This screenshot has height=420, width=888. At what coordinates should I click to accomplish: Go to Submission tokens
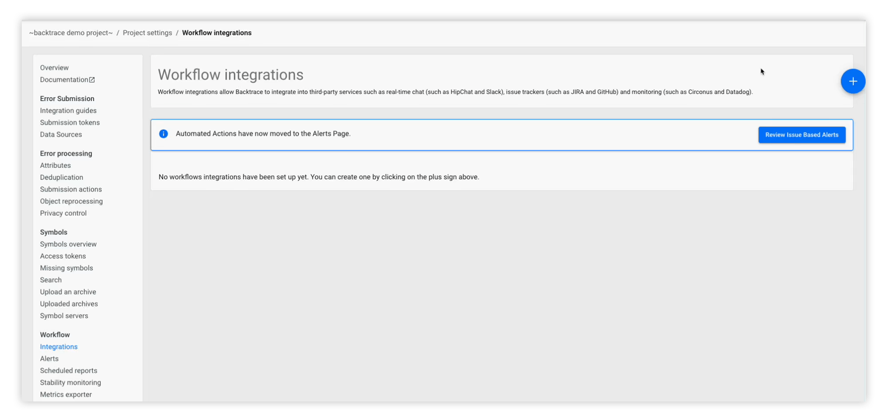coord(70,123)
